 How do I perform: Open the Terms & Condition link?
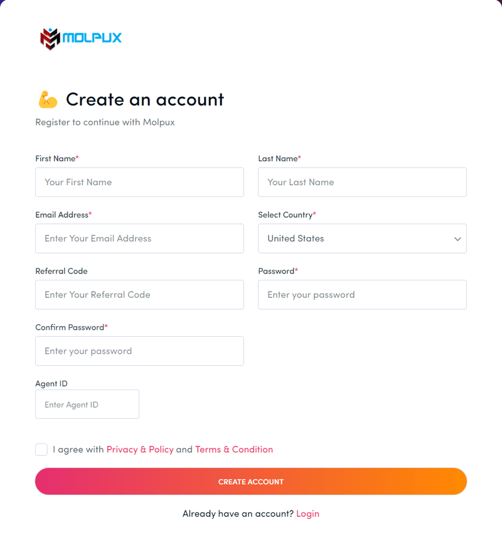(x=234, y=449)
